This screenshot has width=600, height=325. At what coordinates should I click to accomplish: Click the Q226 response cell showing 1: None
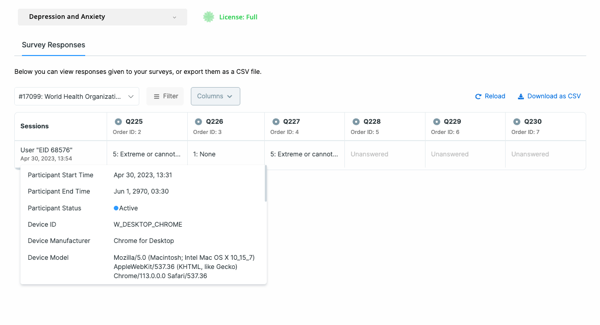coord(226,154)
